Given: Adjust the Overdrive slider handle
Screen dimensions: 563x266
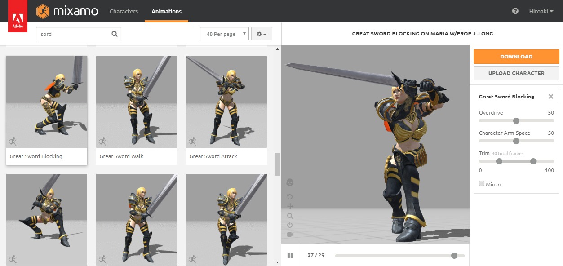Looking at the screenshot, I should 516,121.
